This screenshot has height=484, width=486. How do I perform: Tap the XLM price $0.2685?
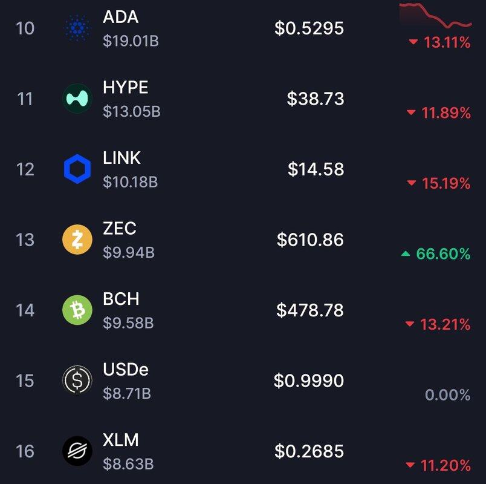coord(309,451)
